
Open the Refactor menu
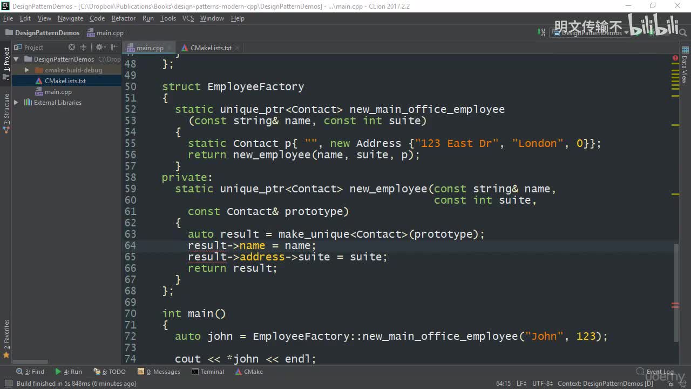click(x=124, y=18)
